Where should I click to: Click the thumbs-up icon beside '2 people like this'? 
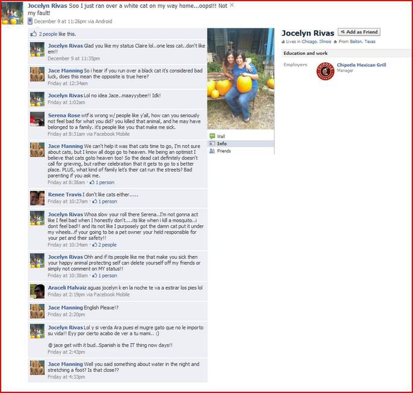(33, 34)
